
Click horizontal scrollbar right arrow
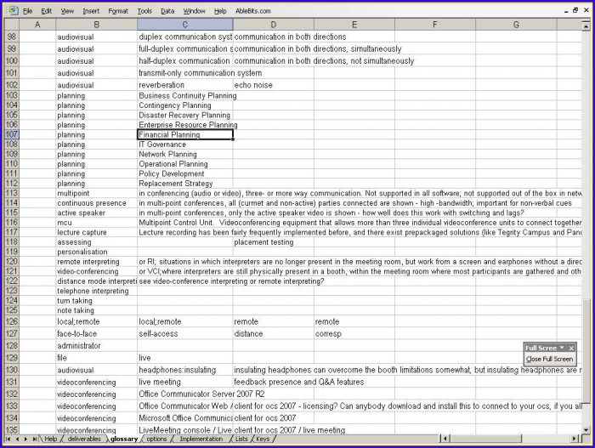coord(574,439)
